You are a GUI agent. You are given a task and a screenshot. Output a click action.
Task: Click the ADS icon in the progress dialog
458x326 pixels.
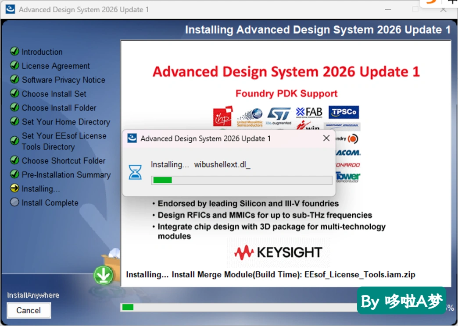132,138
